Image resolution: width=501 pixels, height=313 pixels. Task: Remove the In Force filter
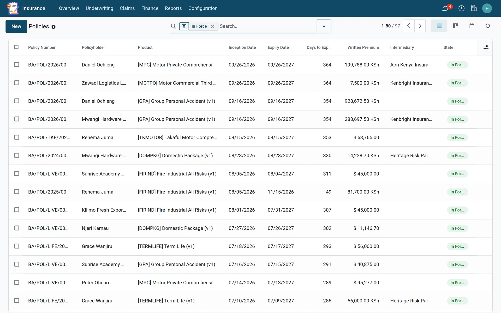tap(212, 26)
